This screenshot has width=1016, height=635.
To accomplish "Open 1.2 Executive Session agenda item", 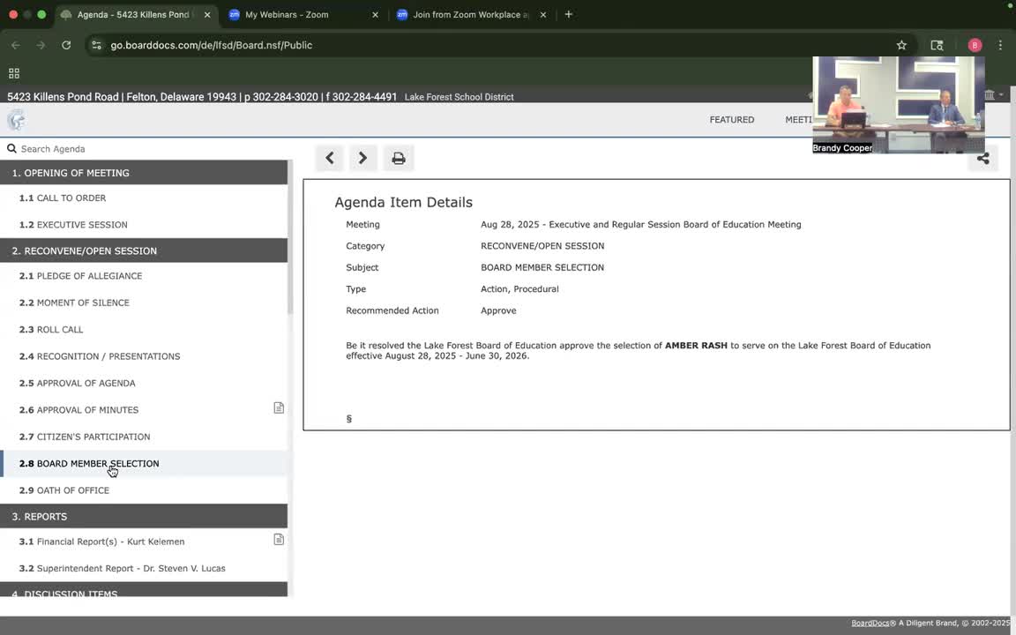I will (x=82, y=225).
